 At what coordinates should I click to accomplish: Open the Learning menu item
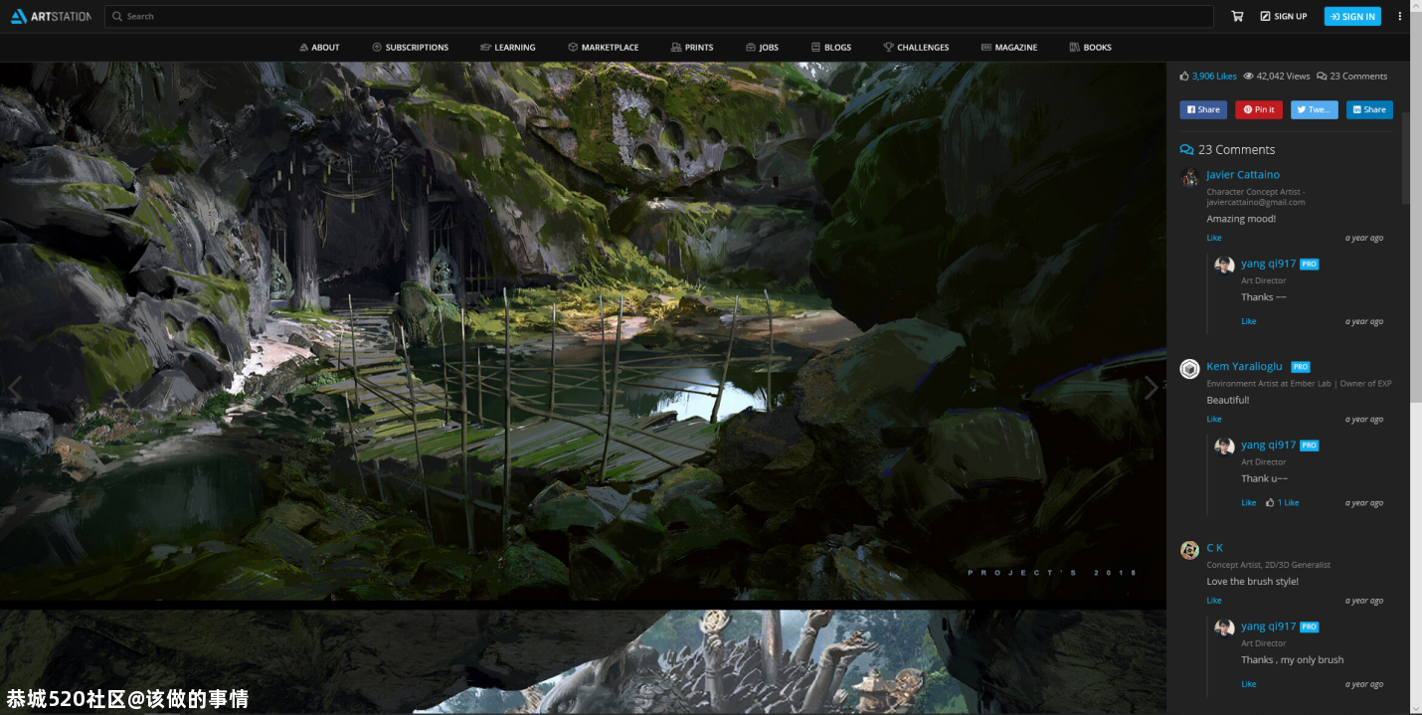[x=507, y=47]
